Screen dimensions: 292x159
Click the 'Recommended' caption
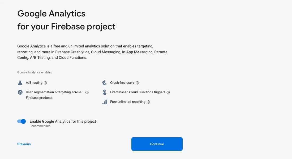pyautogui.click(x=40, y=126)
